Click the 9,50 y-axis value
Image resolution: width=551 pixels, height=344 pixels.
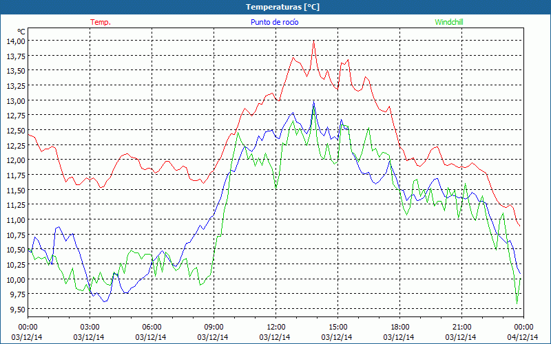tap(18, 309)
